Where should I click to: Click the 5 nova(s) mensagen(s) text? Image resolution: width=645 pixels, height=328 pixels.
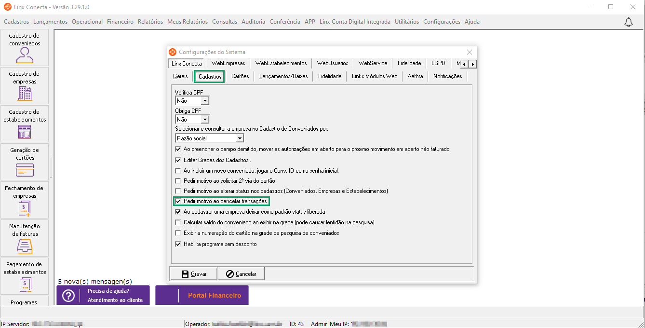(95, 281)
